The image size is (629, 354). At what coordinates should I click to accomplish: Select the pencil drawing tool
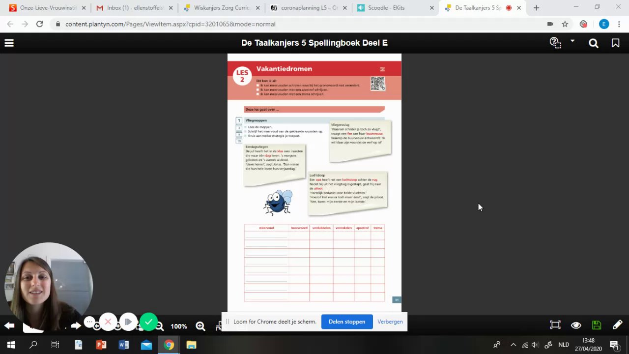point(617,325)
